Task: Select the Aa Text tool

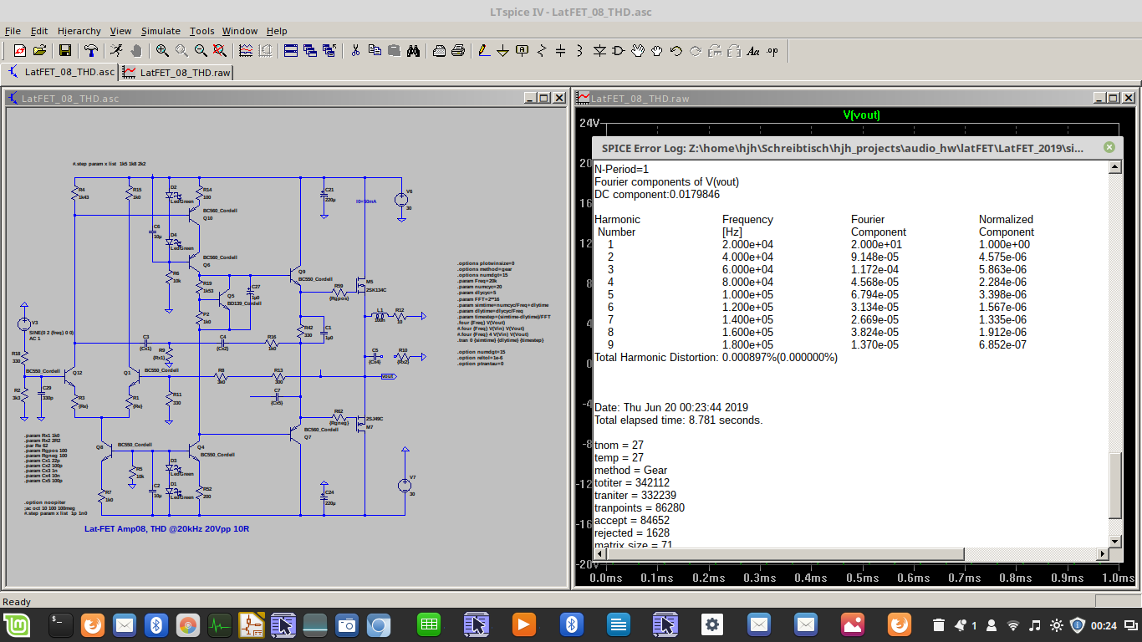Action: 753,51
